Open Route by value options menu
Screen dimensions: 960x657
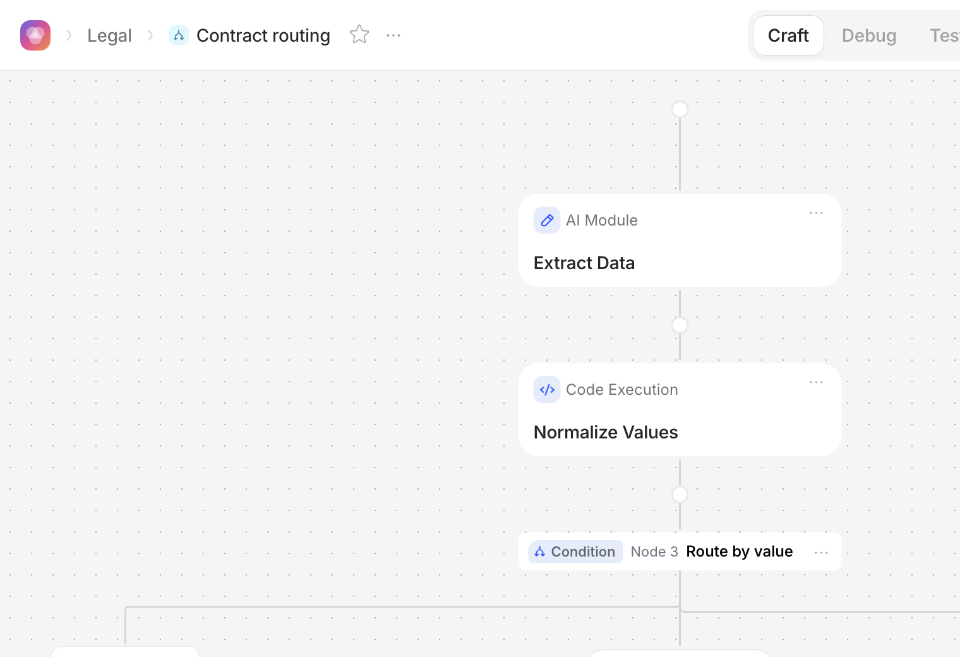[x=821, y=552]
